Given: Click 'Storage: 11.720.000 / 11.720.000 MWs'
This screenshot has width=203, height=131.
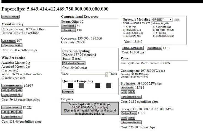Looking at the screenshot, I should (147, 109).
